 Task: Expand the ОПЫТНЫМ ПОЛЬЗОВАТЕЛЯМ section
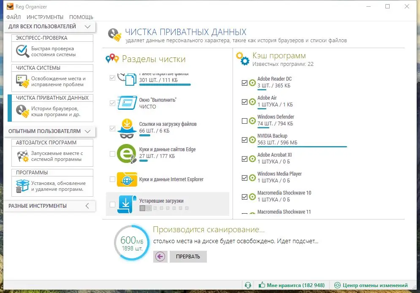pos(88,131)
